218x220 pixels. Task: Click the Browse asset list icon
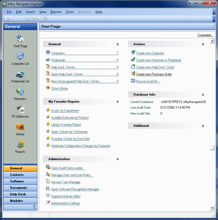(x=133, y=80)
